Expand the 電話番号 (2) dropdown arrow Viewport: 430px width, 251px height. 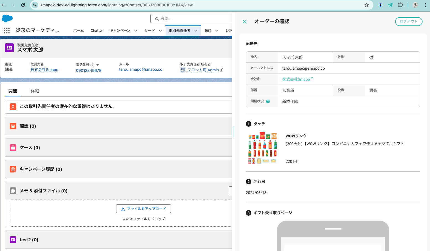(98, 65)
